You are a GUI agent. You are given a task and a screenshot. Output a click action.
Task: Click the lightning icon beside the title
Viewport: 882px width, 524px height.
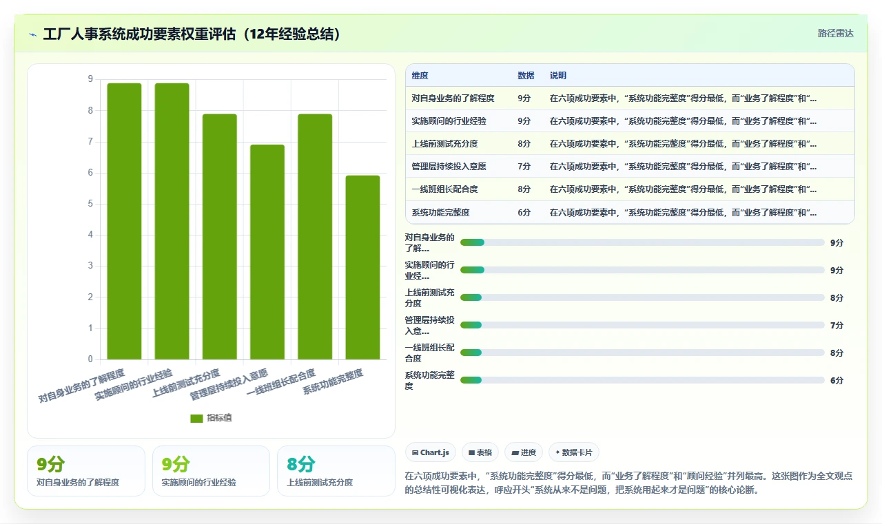click(33, 34)
